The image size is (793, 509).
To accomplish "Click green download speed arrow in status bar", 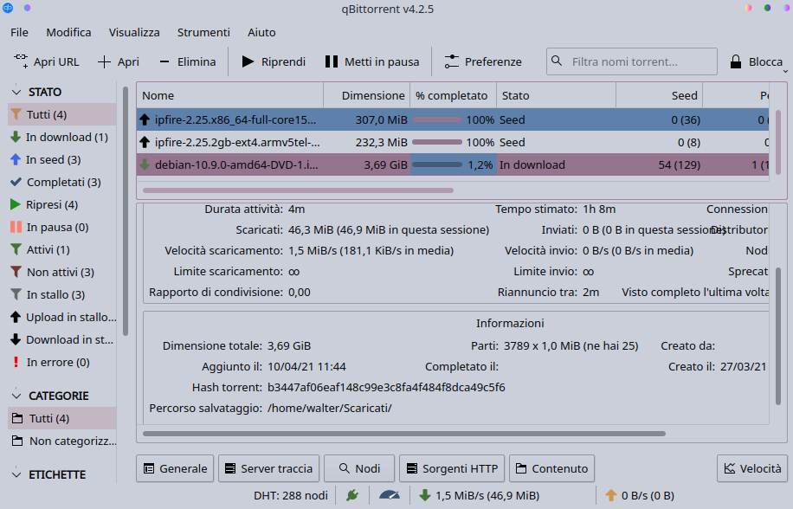I will pos(425,495).
